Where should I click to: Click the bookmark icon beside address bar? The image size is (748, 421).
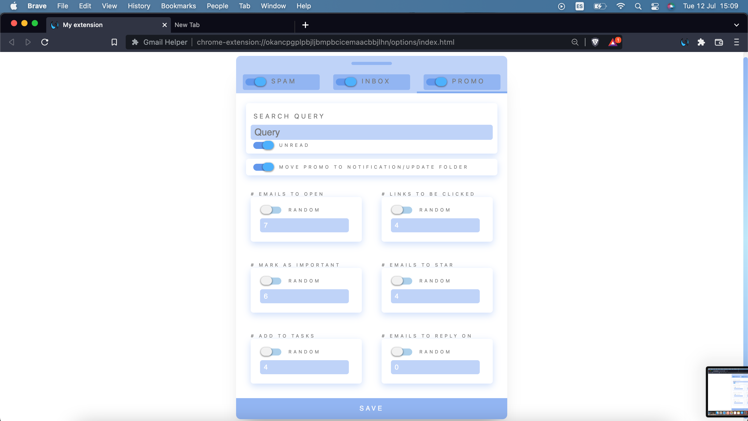coord(114,42)
